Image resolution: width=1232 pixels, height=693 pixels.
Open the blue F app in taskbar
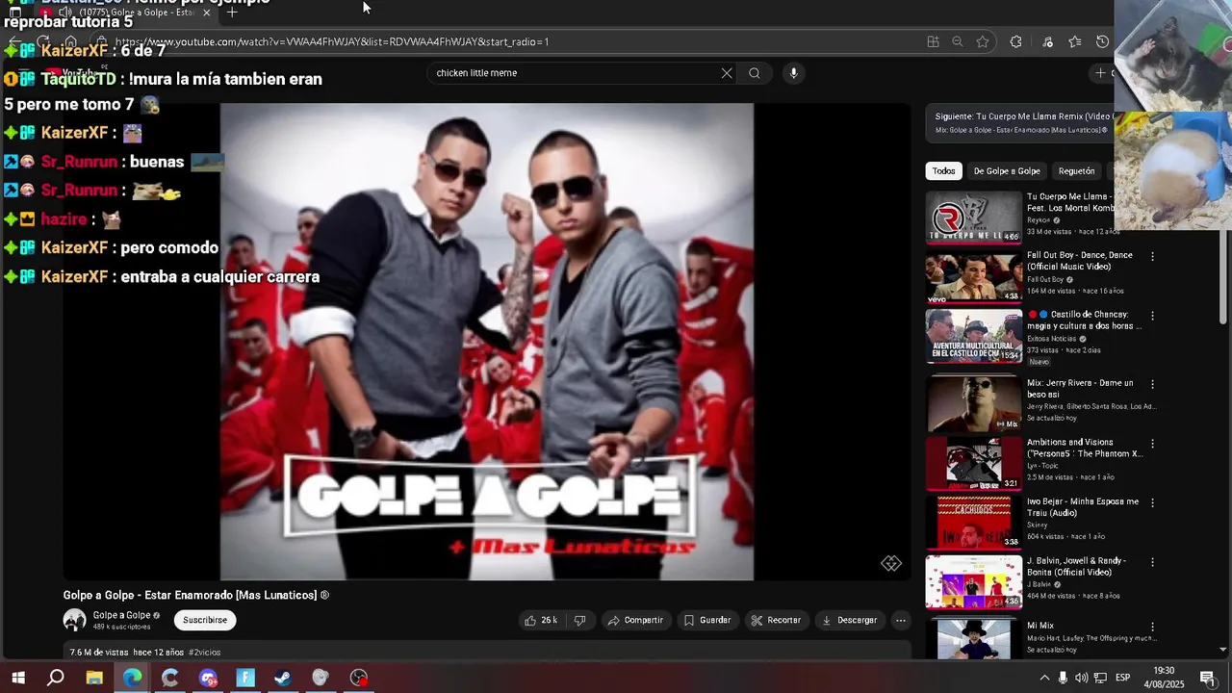(x=245, y=678)
